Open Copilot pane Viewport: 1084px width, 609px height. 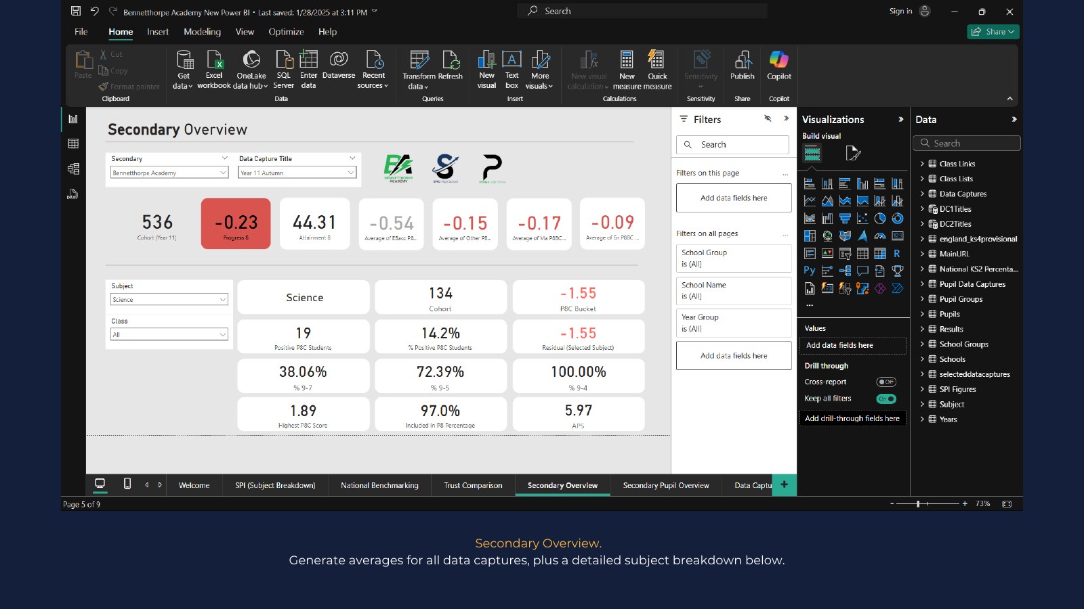click(x=779, y=65)
